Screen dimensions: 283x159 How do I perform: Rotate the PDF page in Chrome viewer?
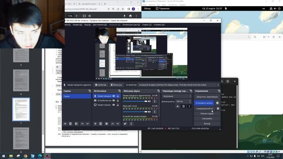90,16
